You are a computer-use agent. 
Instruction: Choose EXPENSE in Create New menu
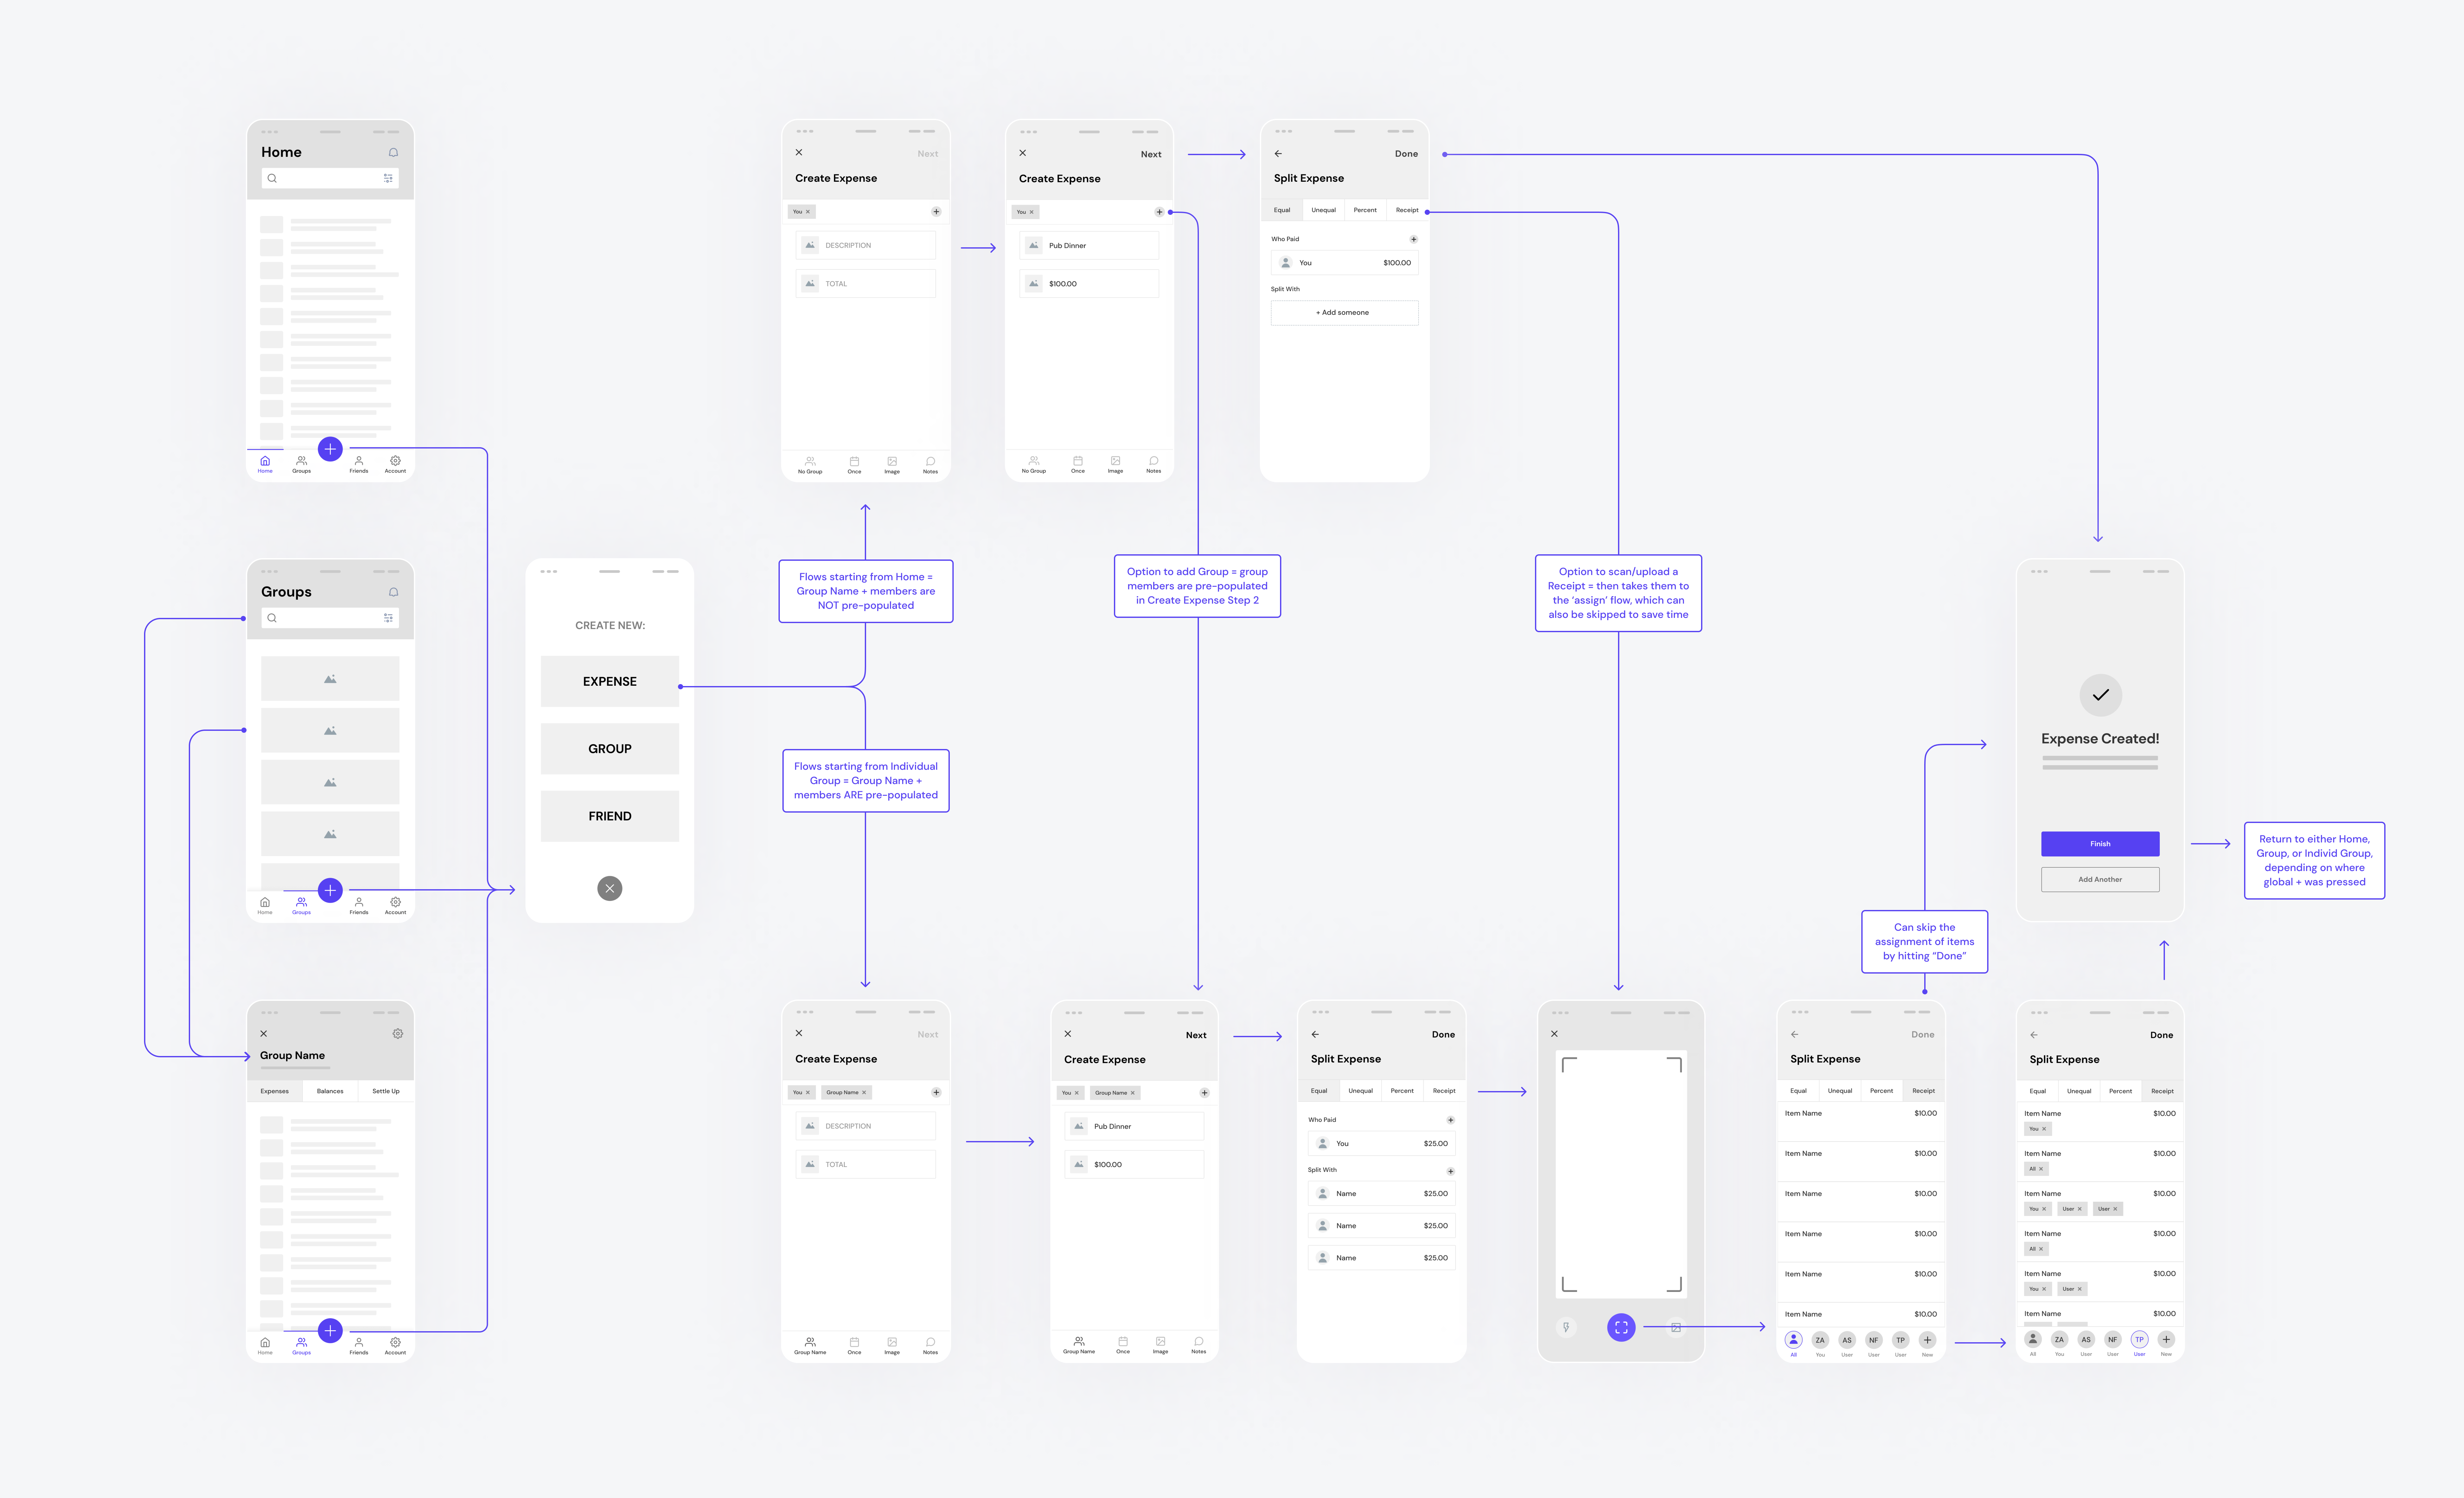tap(610, 681)
